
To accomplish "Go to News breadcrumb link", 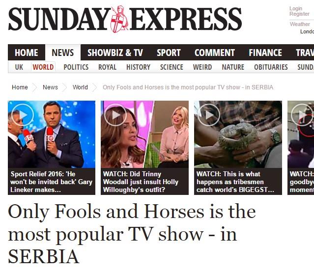I will 50,87.
